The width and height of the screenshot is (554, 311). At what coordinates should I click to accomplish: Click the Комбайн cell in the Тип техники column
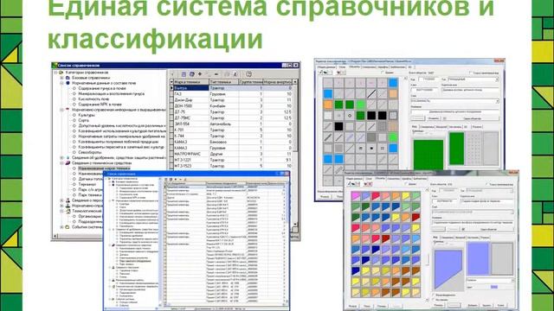[x=223, y=105]
